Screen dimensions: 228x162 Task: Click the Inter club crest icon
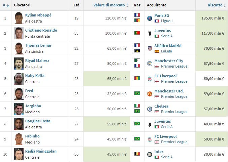(150, 154)
